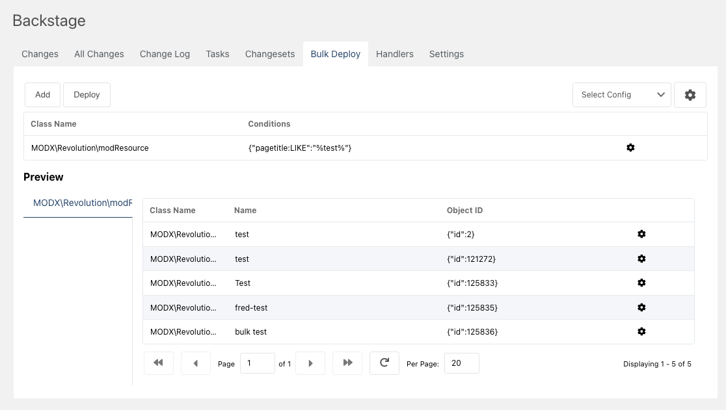
Task: Refresh the preview grid
Action: pyautogui.click(x=384, y=363)
